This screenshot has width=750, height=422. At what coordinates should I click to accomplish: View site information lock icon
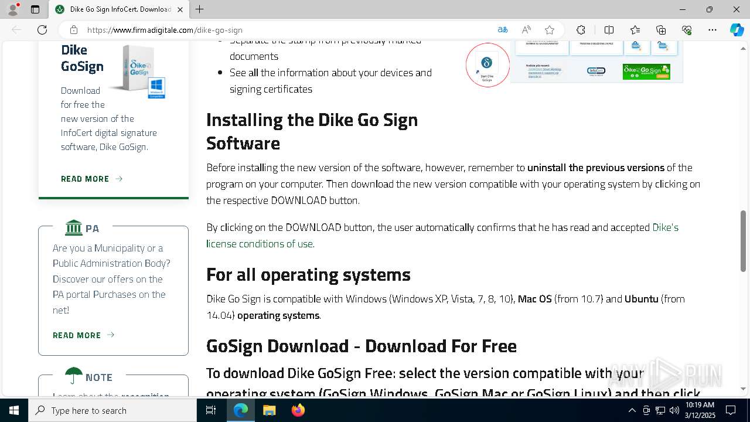click(74, 30)
